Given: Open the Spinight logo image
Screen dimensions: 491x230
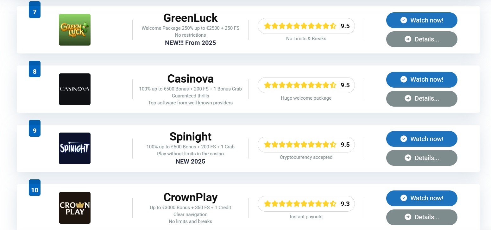Looking at the screenshot, I should coord(75,148).
